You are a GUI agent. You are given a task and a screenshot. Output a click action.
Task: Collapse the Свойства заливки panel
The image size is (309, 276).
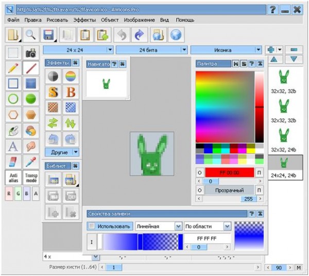[x=260, y=214]
